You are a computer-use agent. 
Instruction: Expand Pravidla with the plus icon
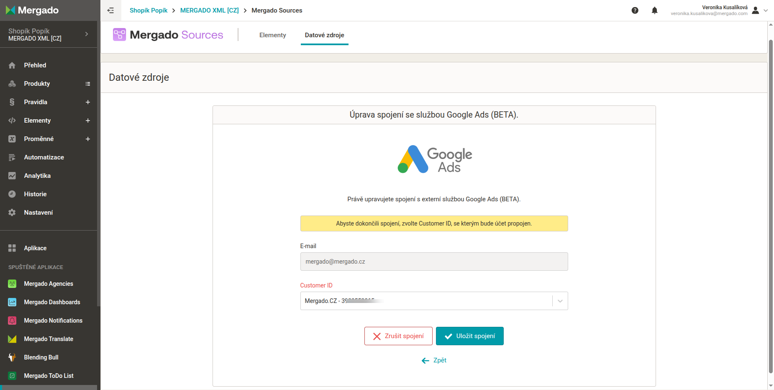pos(88,102)
